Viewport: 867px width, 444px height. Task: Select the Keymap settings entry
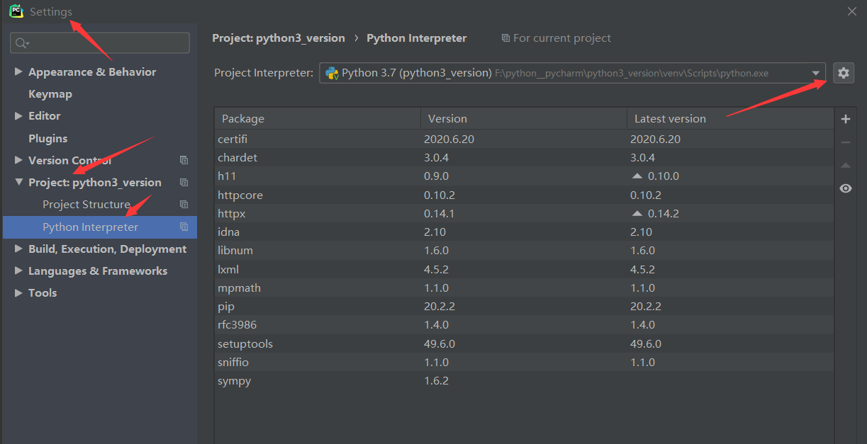click(x=50, y=93)
